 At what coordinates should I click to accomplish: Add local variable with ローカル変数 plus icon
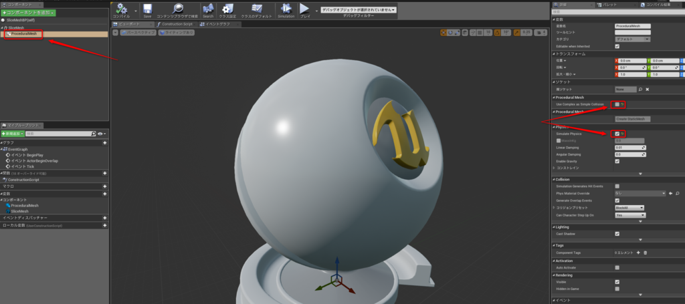coord(105,225)
